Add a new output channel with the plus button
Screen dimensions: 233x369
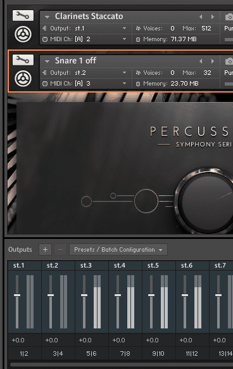(x=45, y=250)
